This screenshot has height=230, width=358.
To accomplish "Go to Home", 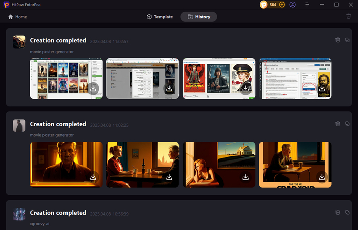I will [17, 17].
